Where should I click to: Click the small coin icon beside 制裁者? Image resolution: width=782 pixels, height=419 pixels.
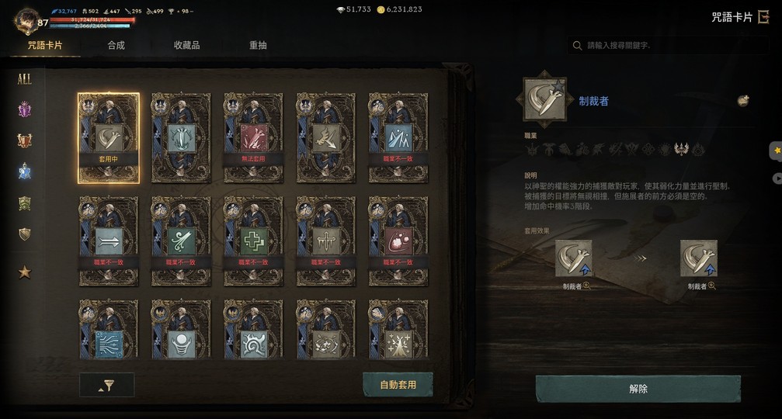pyautogui.click(x=743, y=101)
